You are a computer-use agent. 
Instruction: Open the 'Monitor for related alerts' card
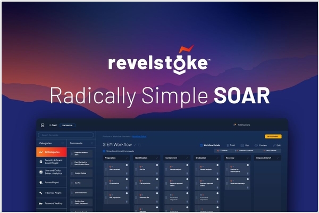coord(237,169)
